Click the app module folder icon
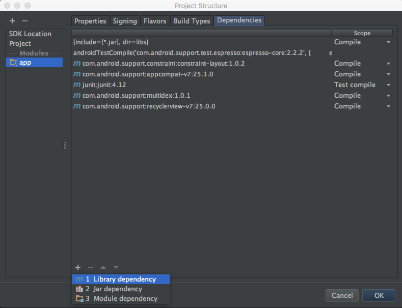402x308 pixels. (x=13, y=63)
